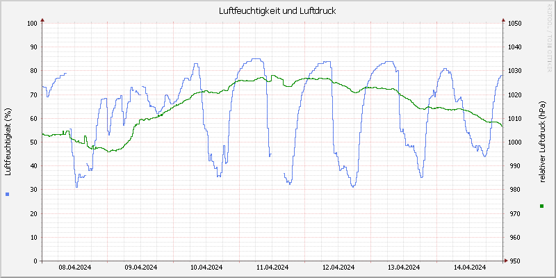Click the 1000 value on pressure axis

514,142
